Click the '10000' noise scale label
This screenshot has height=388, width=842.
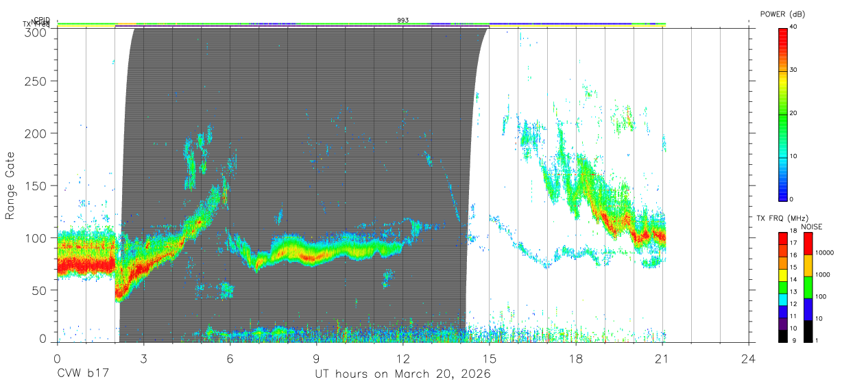tap(823, 253)
